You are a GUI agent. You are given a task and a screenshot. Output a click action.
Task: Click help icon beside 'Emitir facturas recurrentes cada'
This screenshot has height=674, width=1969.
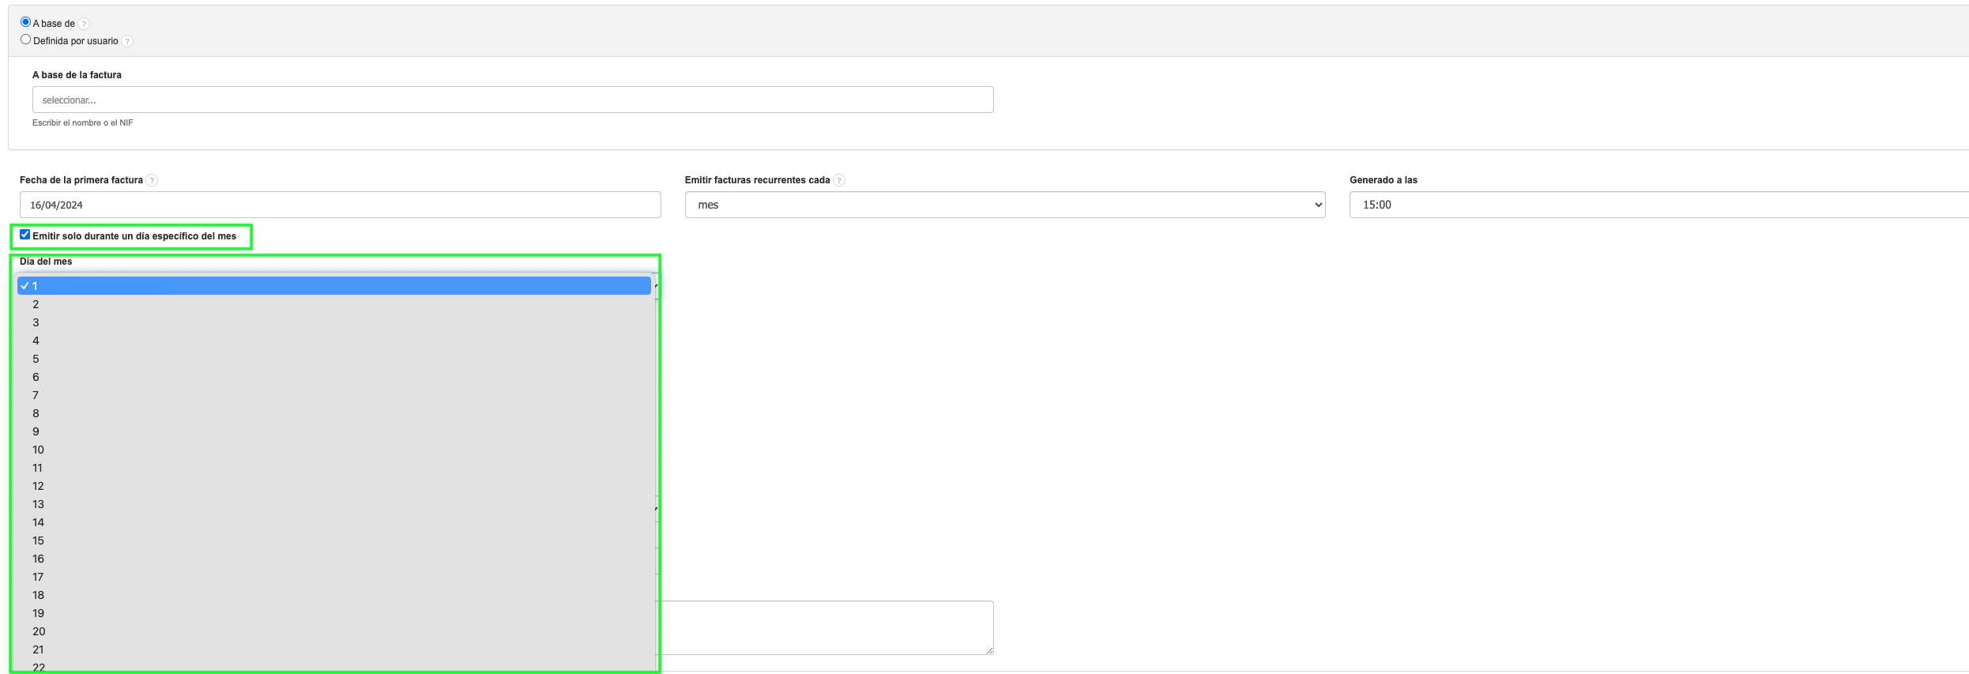839,181
